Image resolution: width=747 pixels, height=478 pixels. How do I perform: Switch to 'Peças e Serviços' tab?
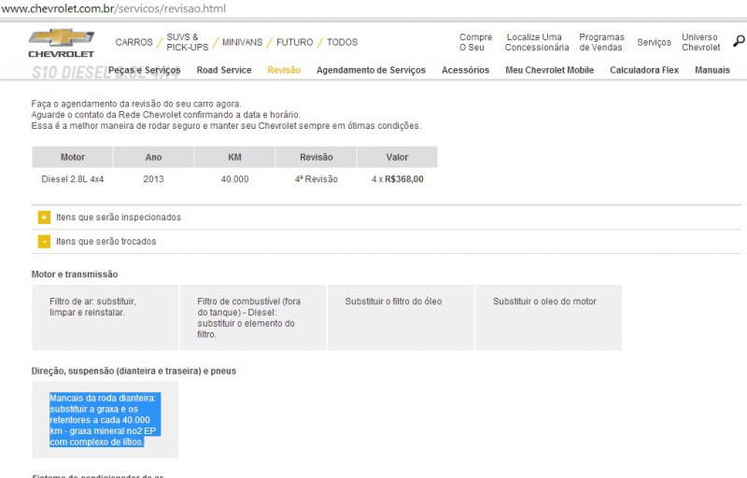(145, 70)
